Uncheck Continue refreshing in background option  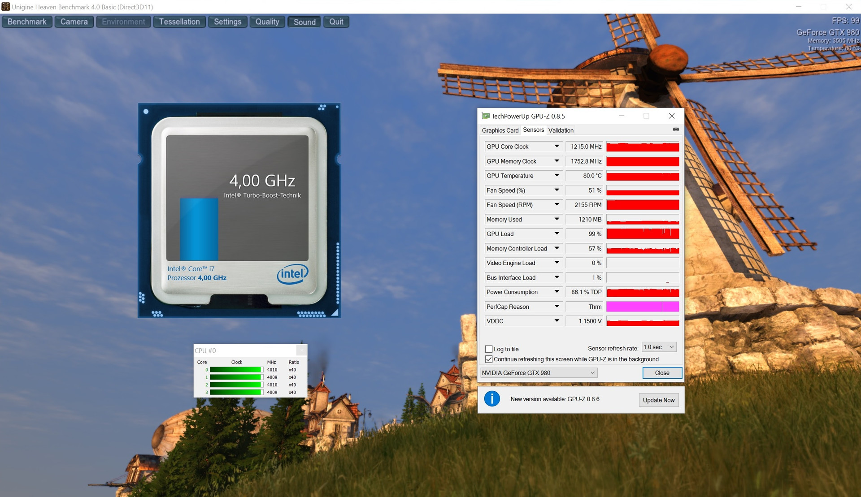(x=489, y=359)
